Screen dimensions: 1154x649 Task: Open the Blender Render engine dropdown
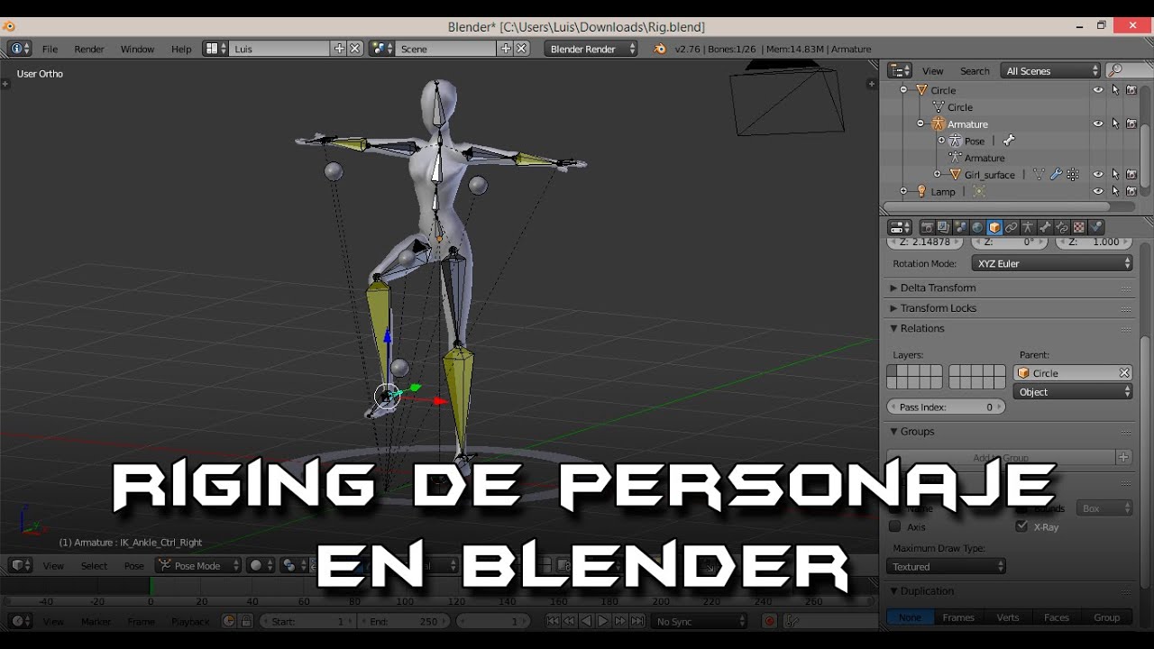coord(591,49)
